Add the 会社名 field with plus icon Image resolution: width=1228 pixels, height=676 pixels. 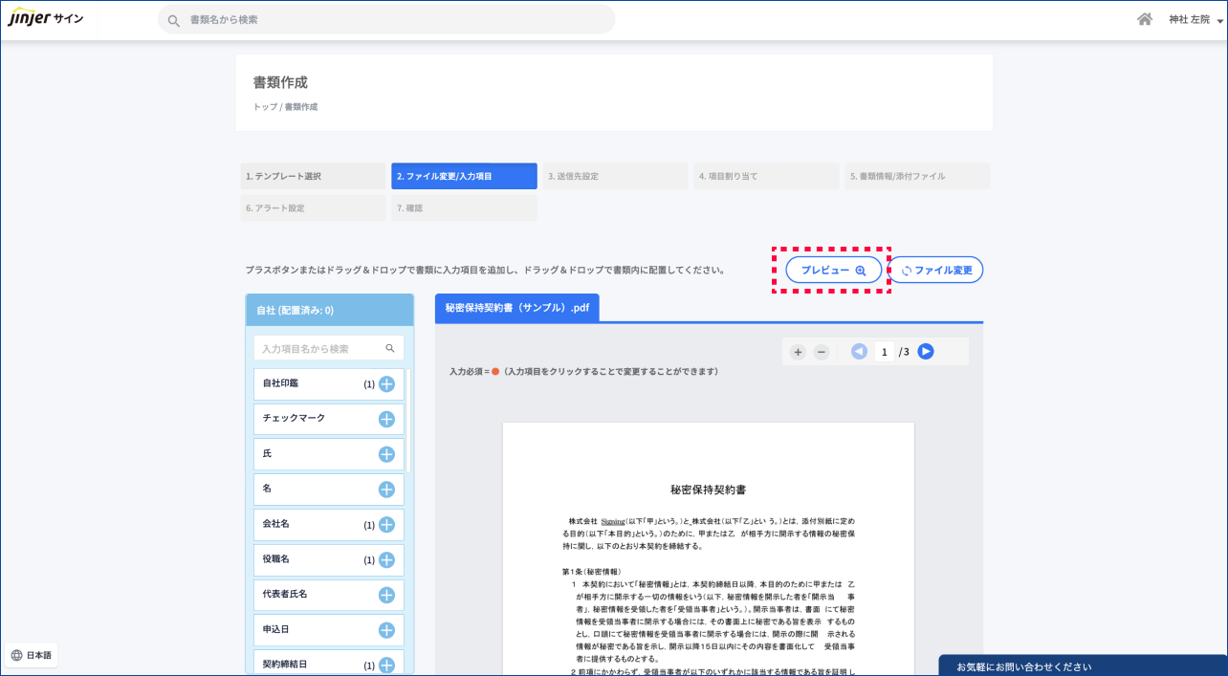[386, 525]
